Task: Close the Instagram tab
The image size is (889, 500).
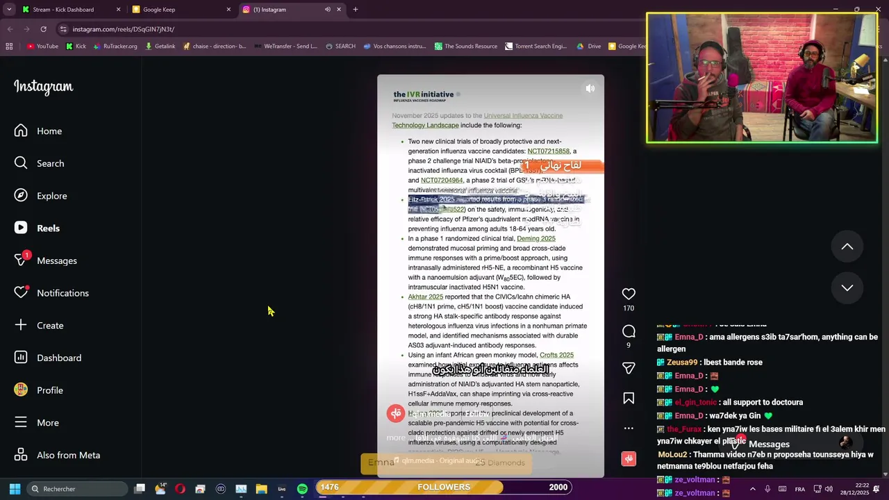Action: tap(339, 10)
